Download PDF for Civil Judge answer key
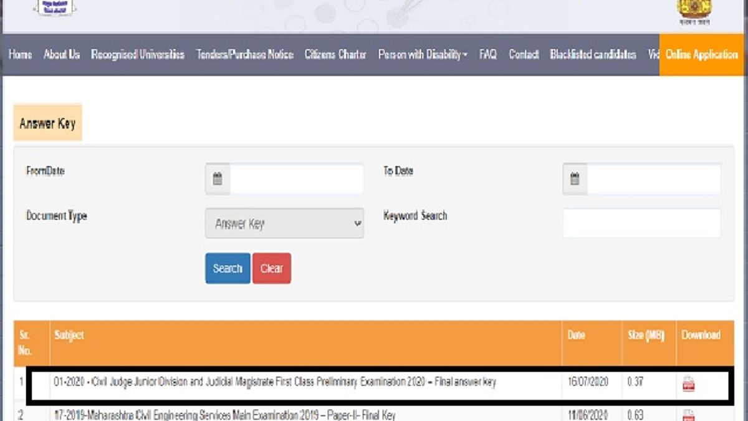 (x=689, y=384)
